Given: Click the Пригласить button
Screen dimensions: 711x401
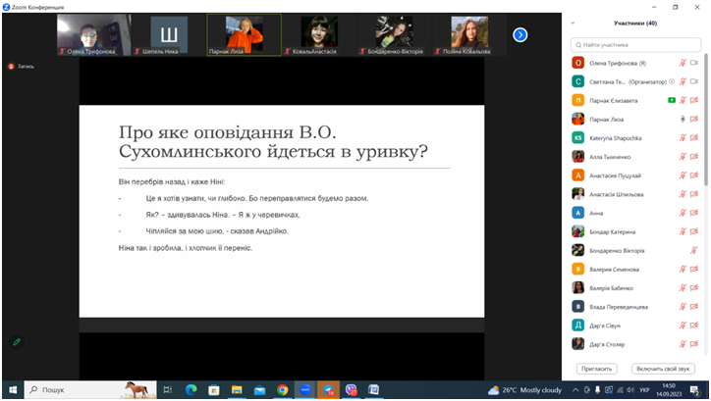Looking at the screenshot, I should 596,369.
